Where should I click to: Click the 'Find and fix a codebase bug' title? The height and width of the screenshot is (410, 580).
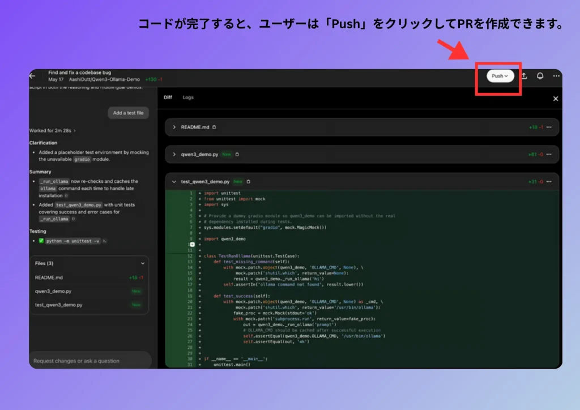tap(79, 72)
